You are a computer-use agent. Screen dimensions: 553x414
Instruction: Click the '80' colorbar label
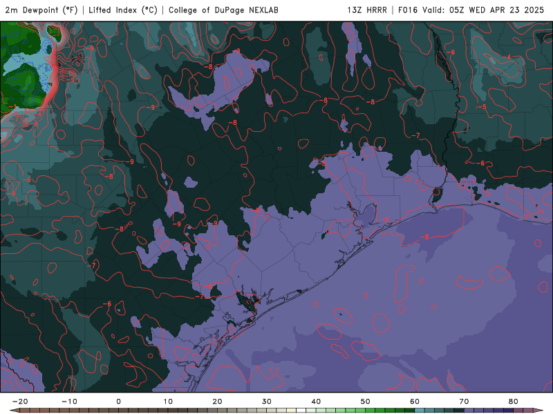click(514, 402)
